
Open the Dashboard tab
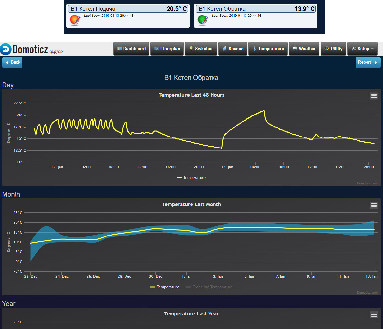click(x=131, y=49)
